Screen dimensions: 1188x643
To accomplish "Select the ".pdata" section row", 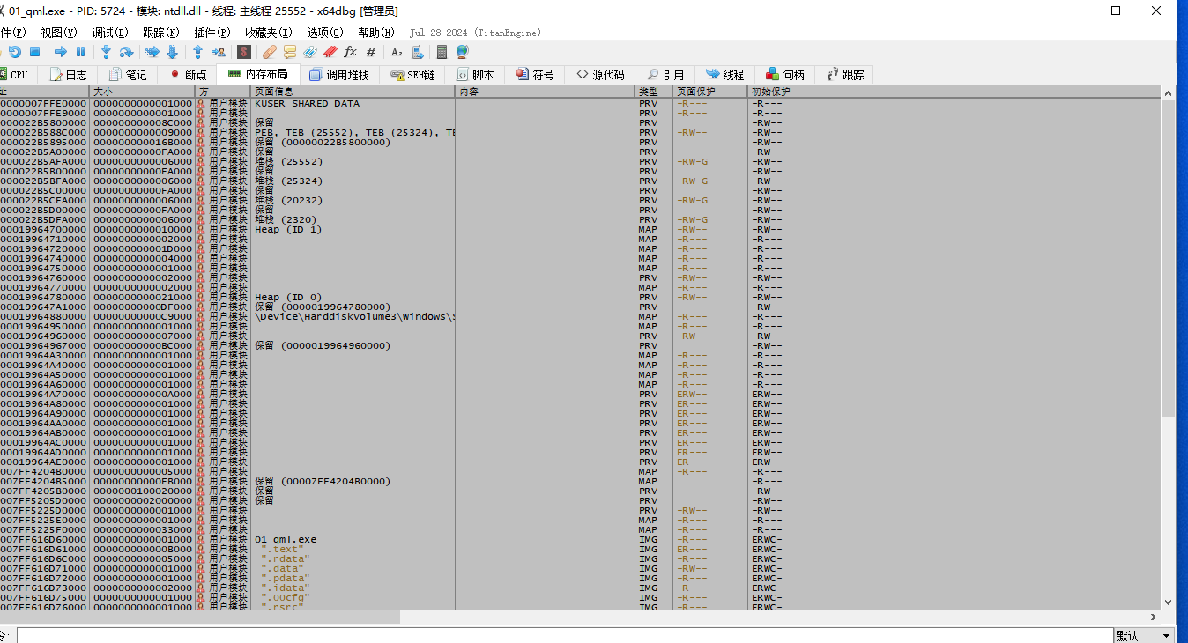I will [x=580, y=578].
